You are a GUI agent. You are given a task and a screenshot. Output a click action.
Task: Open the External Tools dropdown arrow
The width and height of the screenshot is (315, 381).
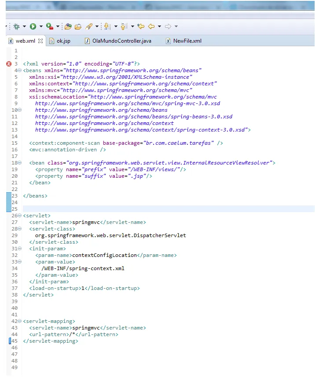tap(58, 26)
